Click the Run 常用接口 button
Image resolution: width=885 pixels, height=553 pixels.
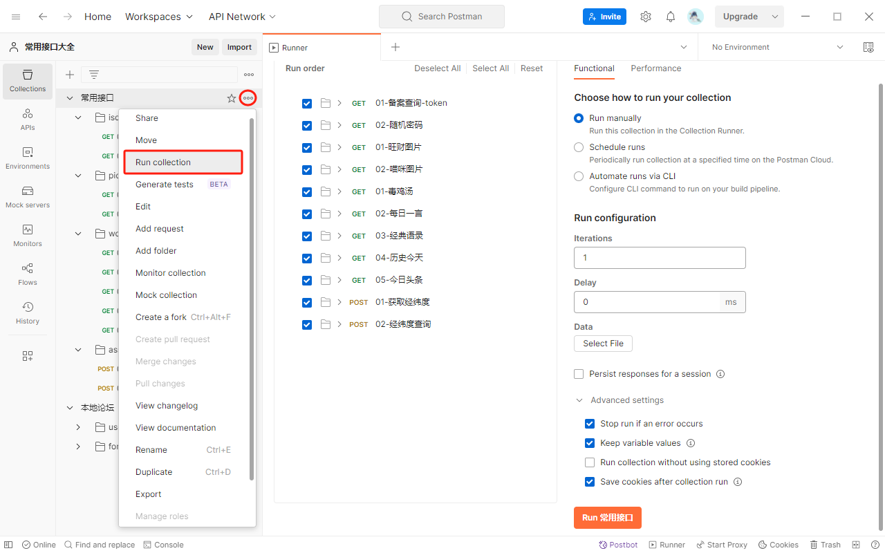(608, 518)
